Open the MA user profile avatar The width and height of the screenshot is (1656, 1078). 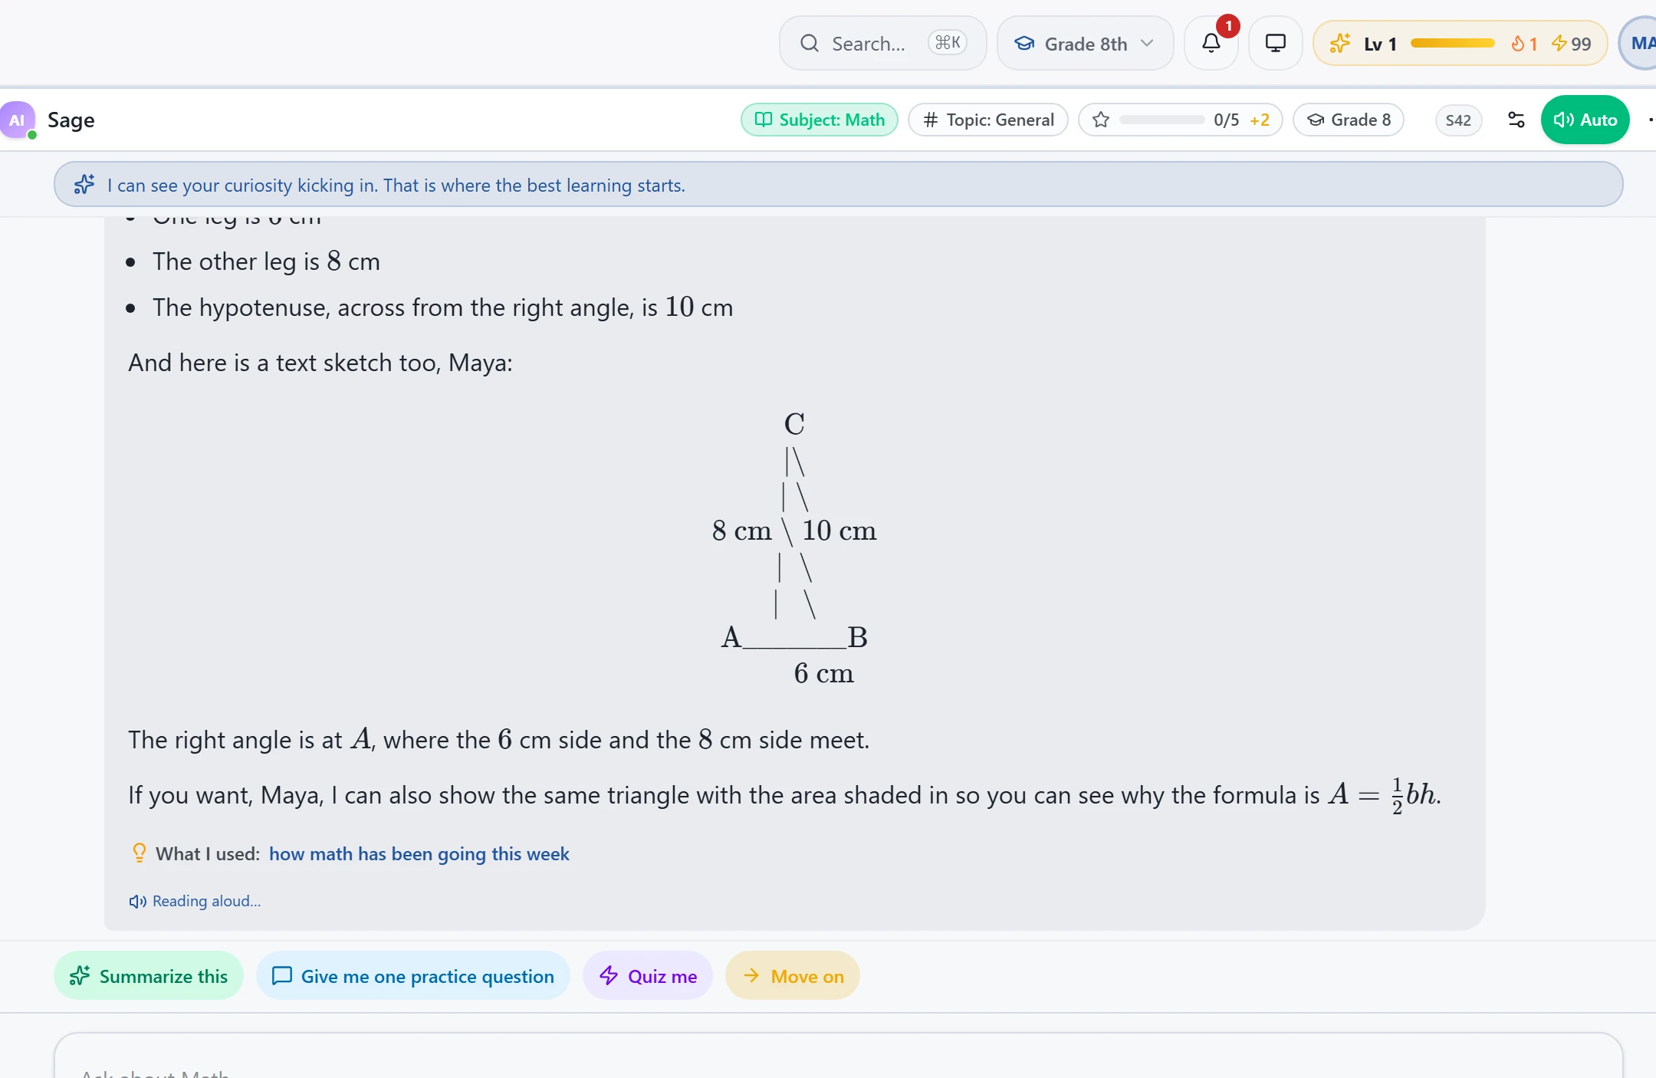pyautogui.click(x=1639, y=43)
